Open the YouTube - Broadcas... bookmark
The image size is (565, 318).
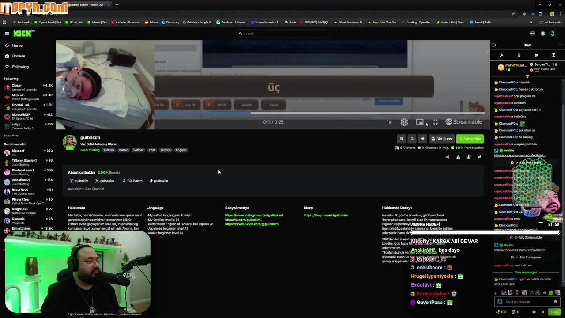click(x=126, y=22)
